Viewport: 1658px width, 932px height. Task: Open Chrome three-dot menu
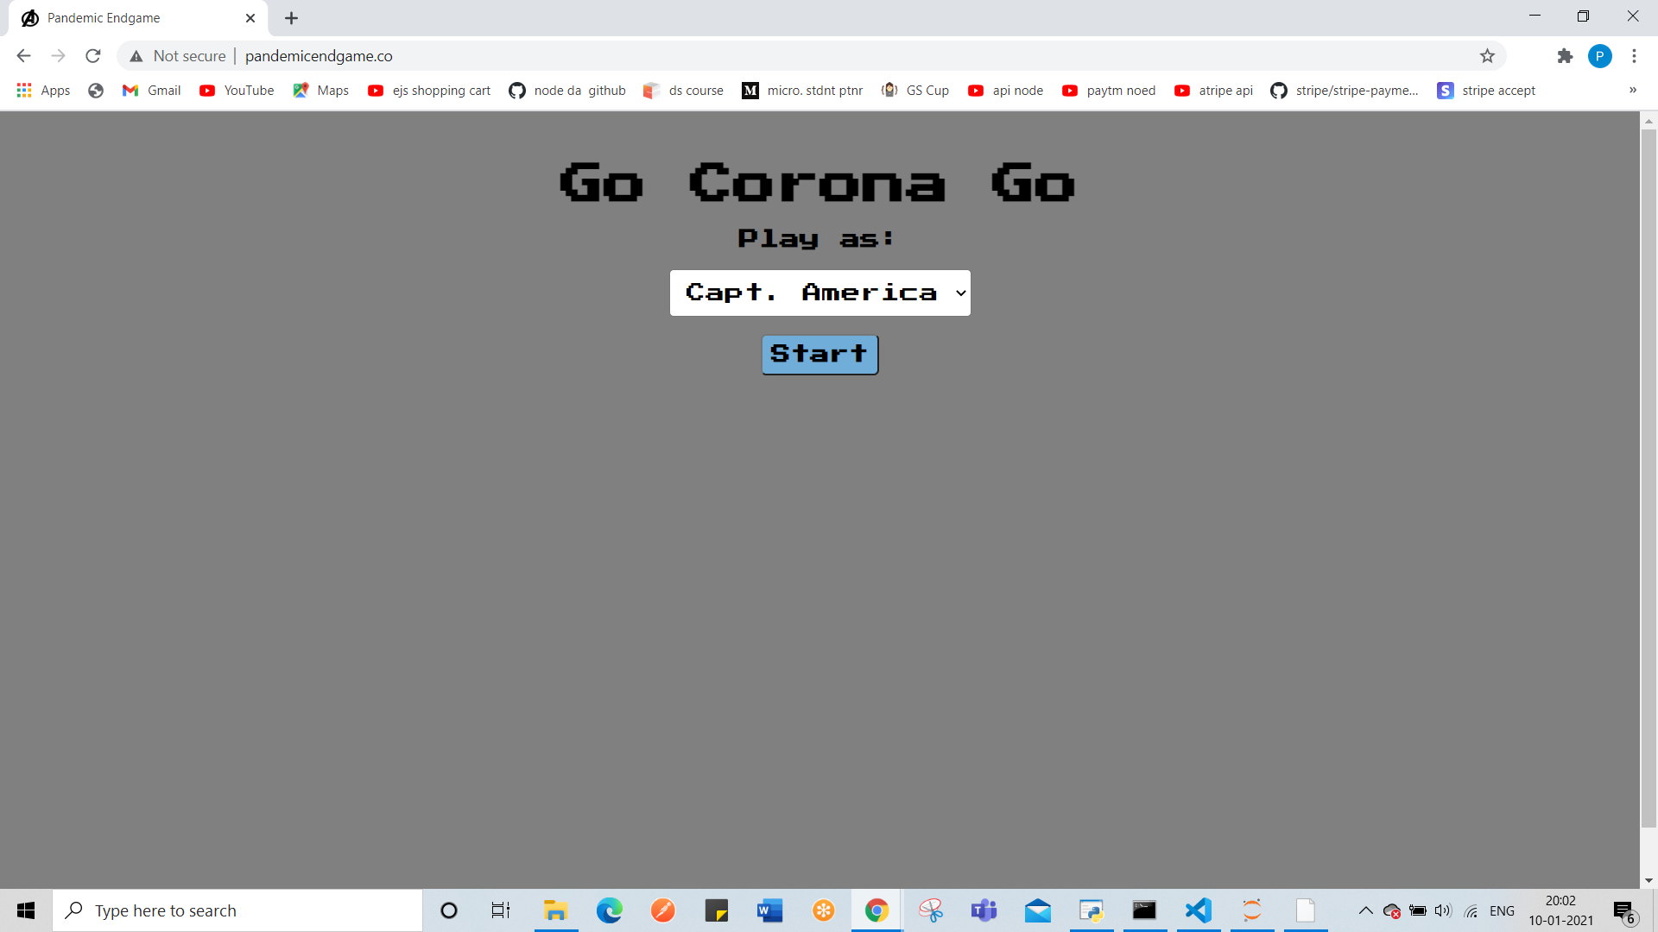1634,56
